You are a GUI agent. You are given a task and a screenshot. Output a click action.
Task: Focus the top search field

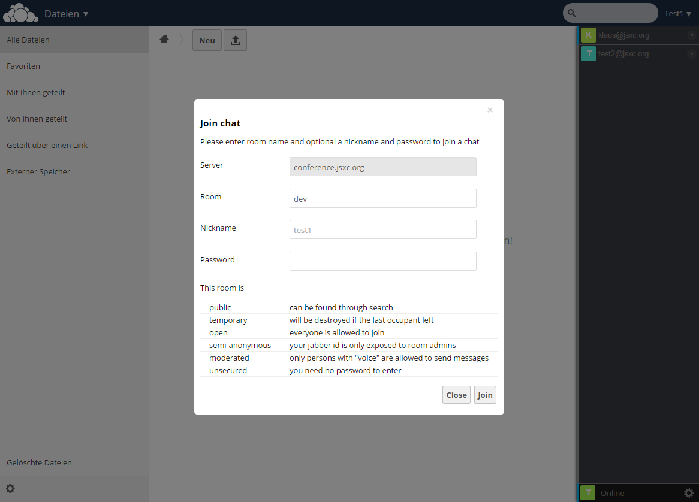(x=610, y=13)
